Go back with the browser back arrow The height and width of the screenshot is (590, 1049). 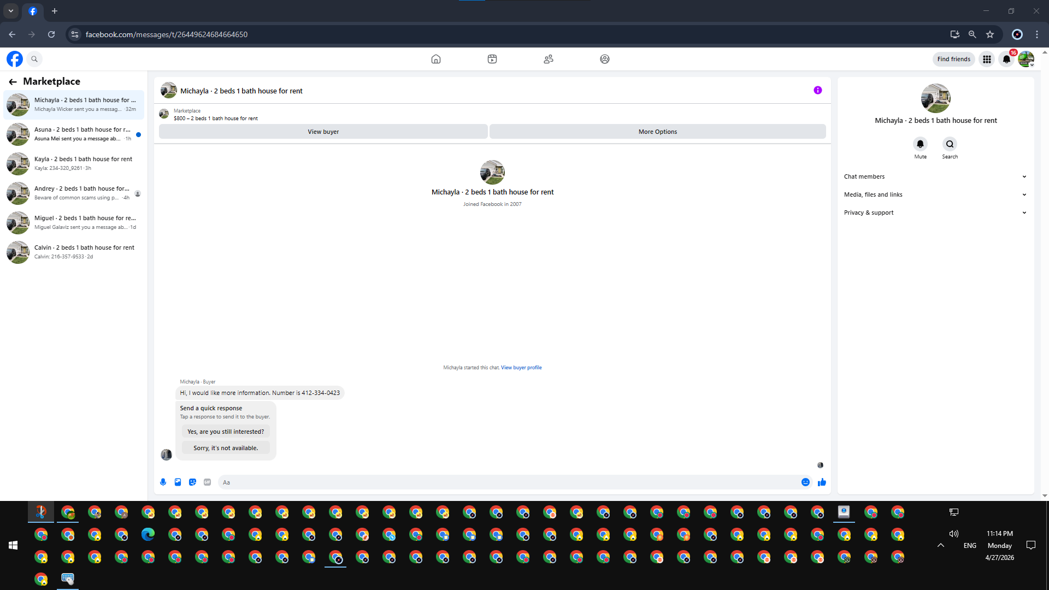(x=12, y=34)
